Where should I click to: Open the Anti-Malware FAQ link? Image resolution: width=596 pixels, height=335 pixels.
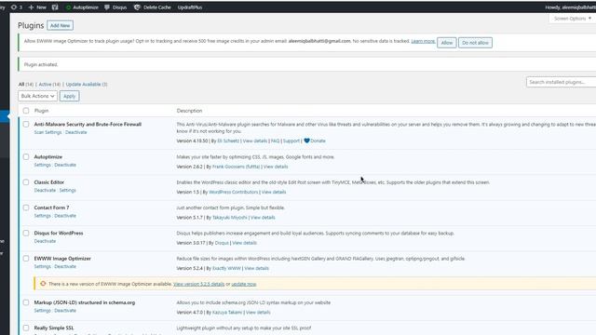pyautogui.click(x=276, y=141)
